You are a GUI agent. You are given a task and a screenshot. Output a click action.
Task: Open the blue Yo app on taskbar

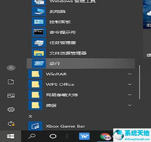coord(84,136)
